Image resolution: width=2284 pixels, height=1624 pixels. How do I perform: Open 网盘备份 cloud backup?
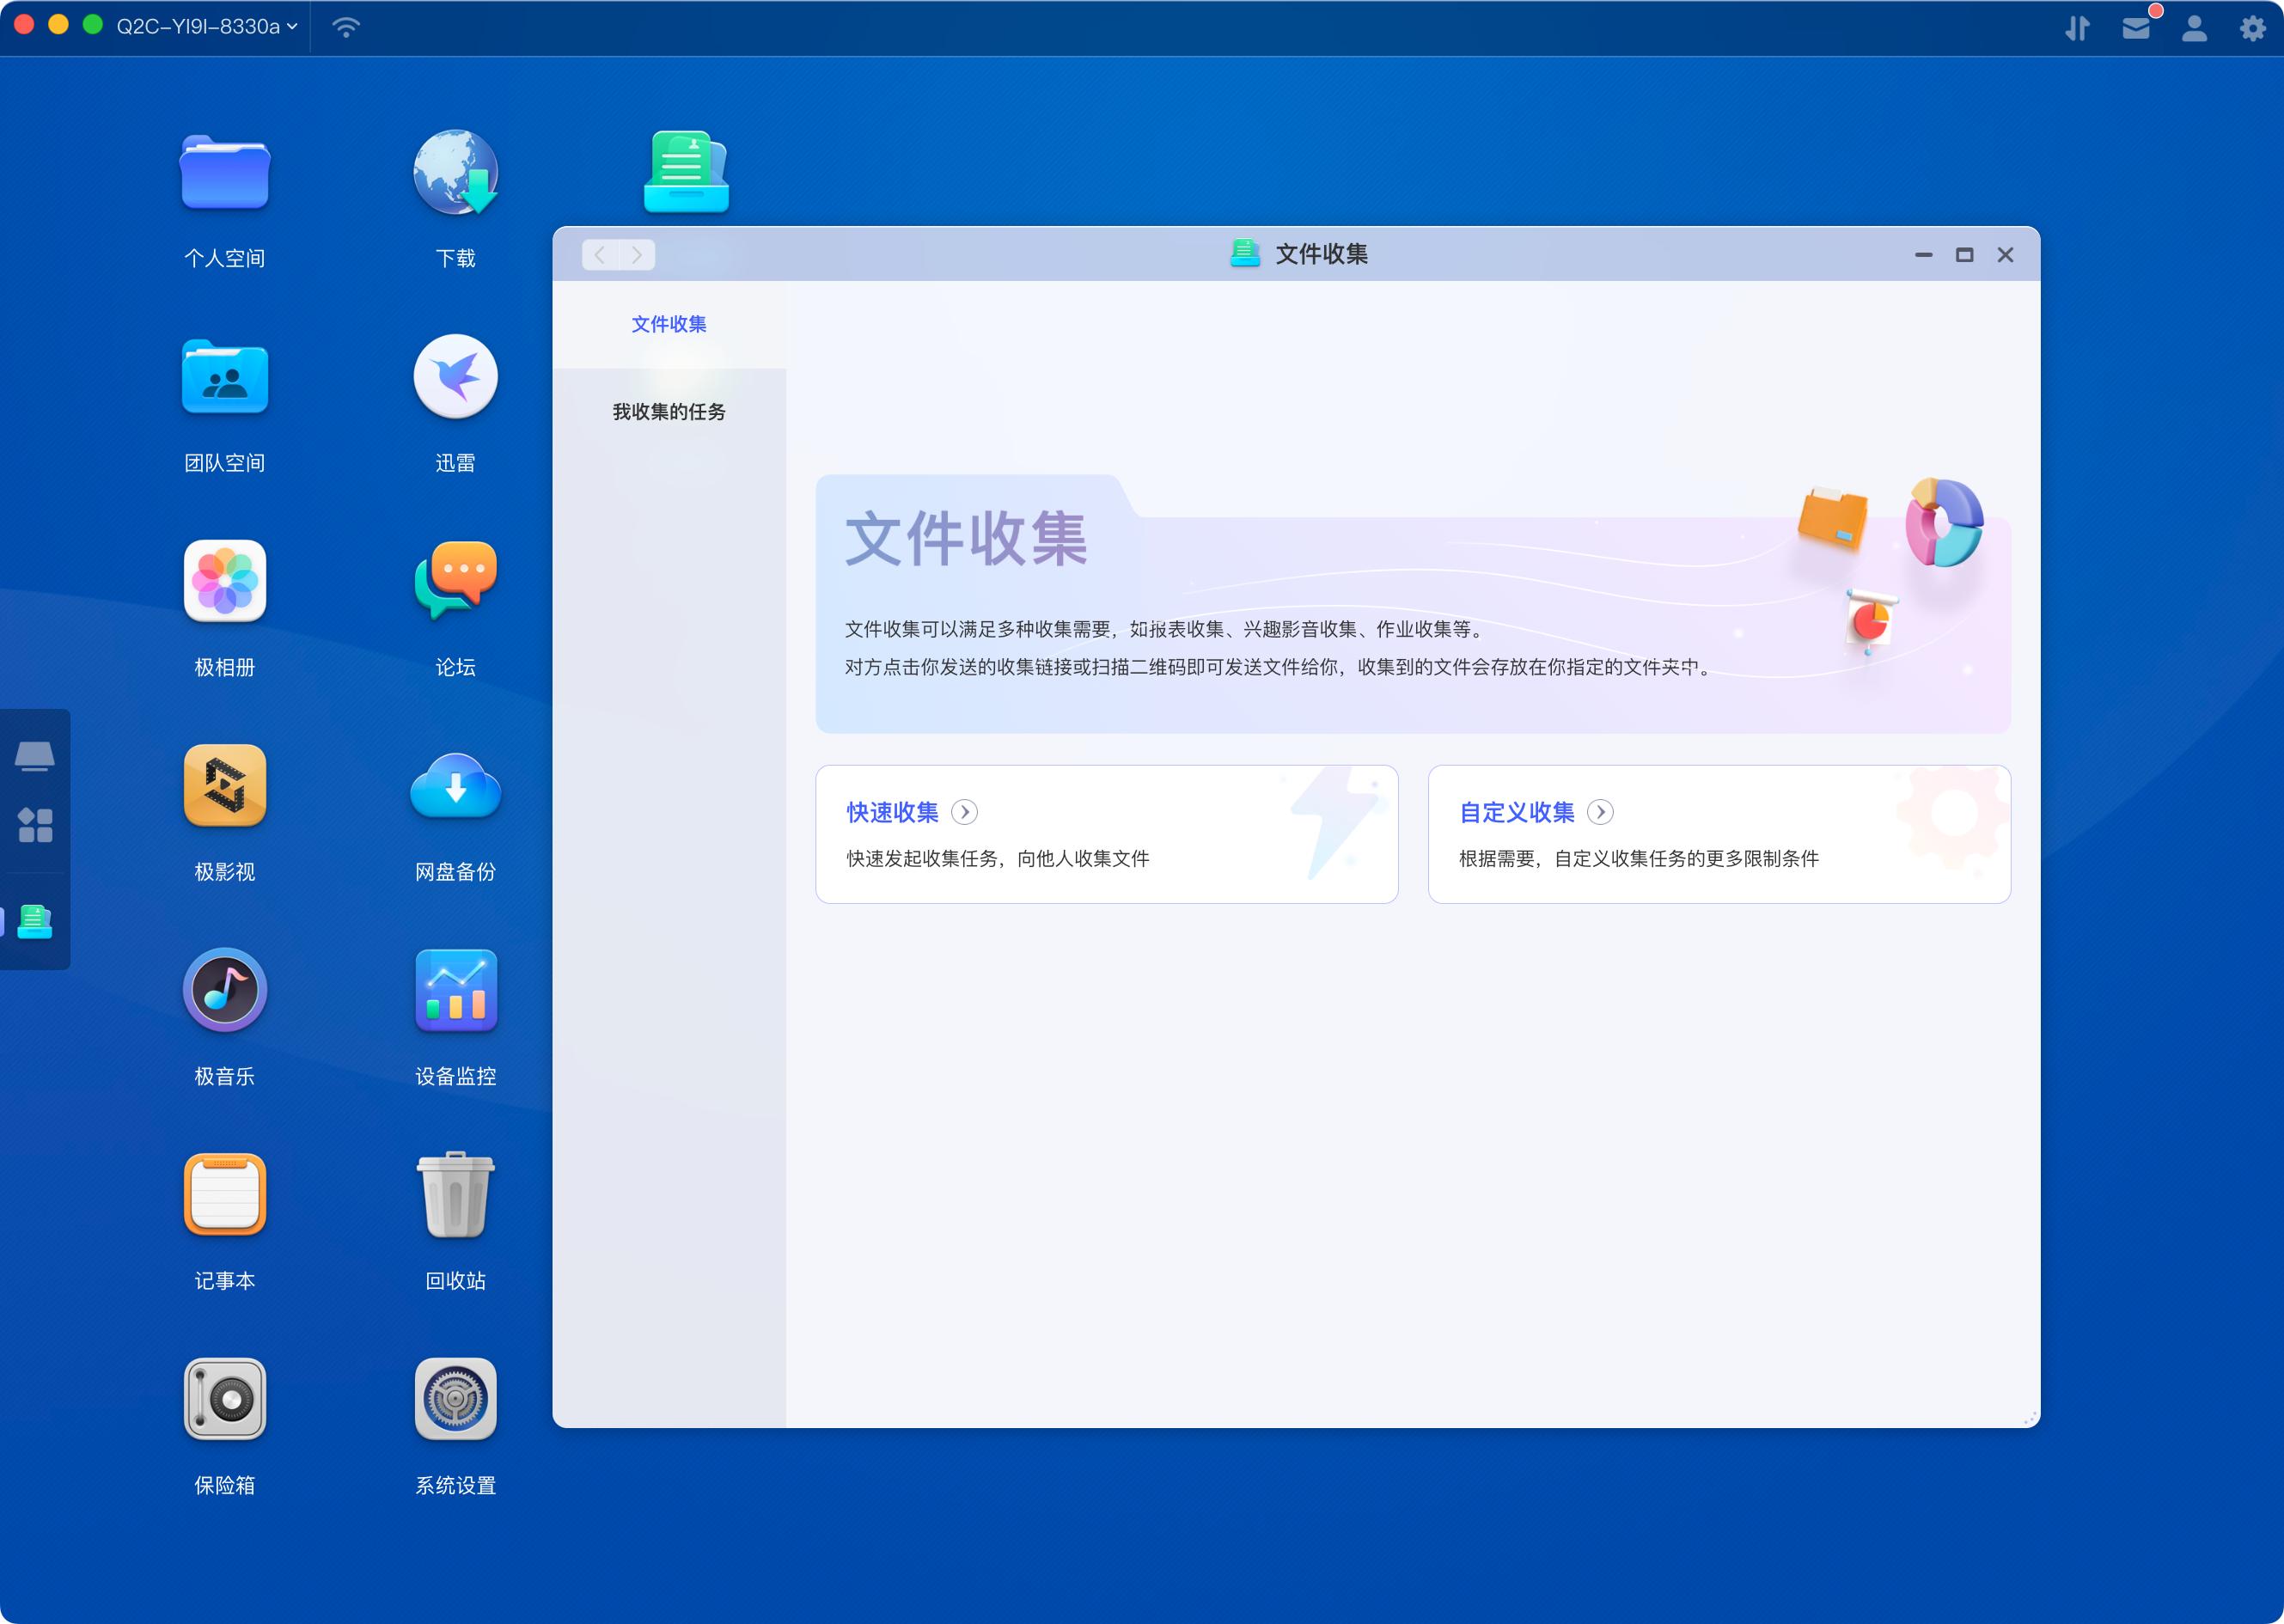(x=456, y=788)
